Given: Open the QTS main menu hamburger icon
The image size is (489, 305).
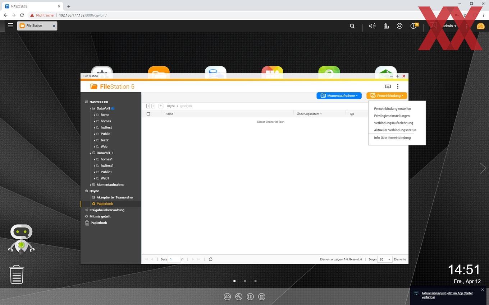Looking at the screenshot, I should 10,25.
